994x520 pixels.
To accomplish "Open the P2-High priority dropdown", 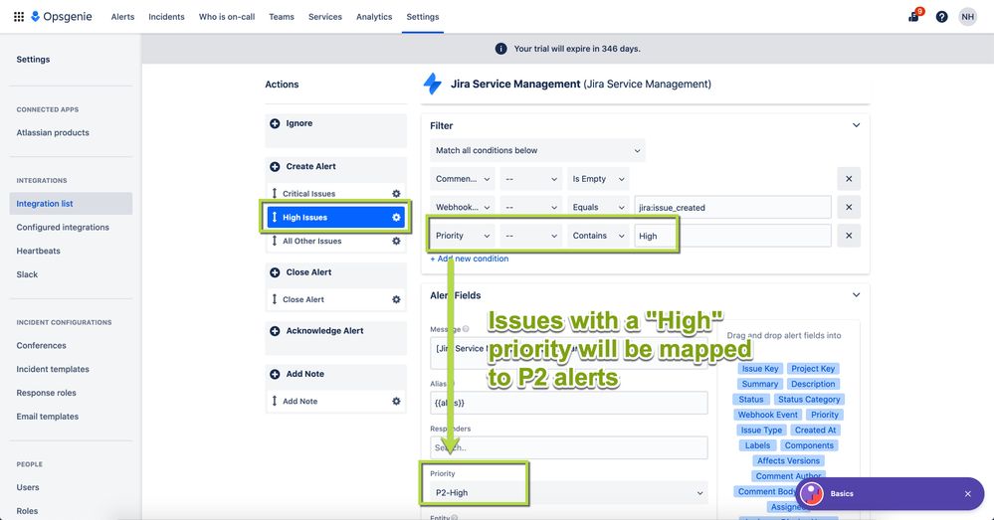I will pos(568,493).
